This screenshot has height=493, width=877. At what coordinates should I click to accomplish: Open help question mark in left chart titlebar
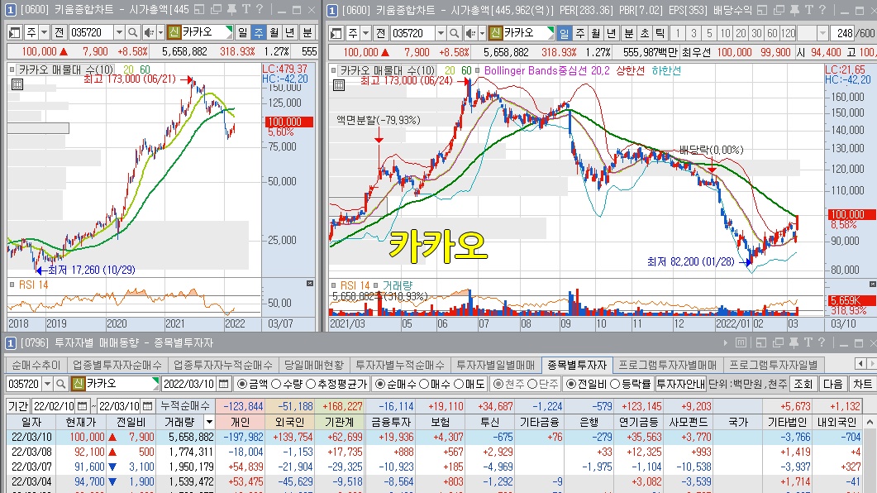click(x=260, y=10)
